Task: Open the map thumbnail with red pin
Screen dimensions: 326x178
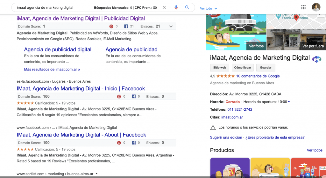Action: [x=296, y=21]
